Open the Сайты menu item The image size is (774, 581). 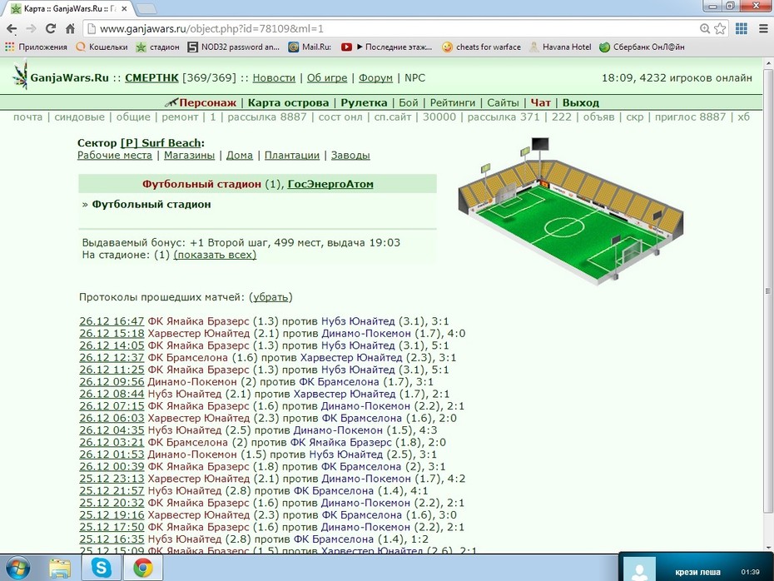pos(503,102)
